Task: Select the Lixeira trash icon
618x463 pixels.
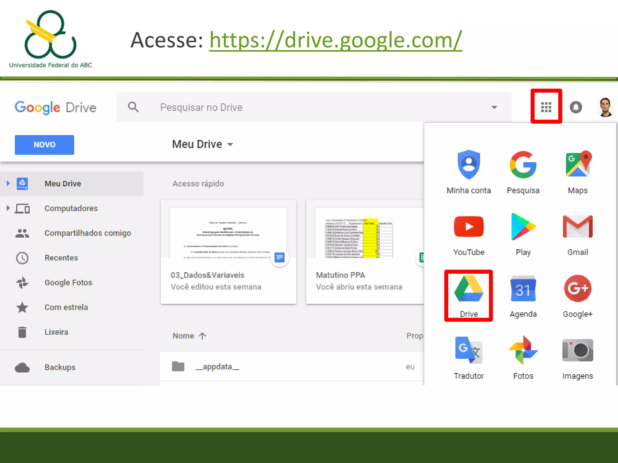Action: pos(22,332)
